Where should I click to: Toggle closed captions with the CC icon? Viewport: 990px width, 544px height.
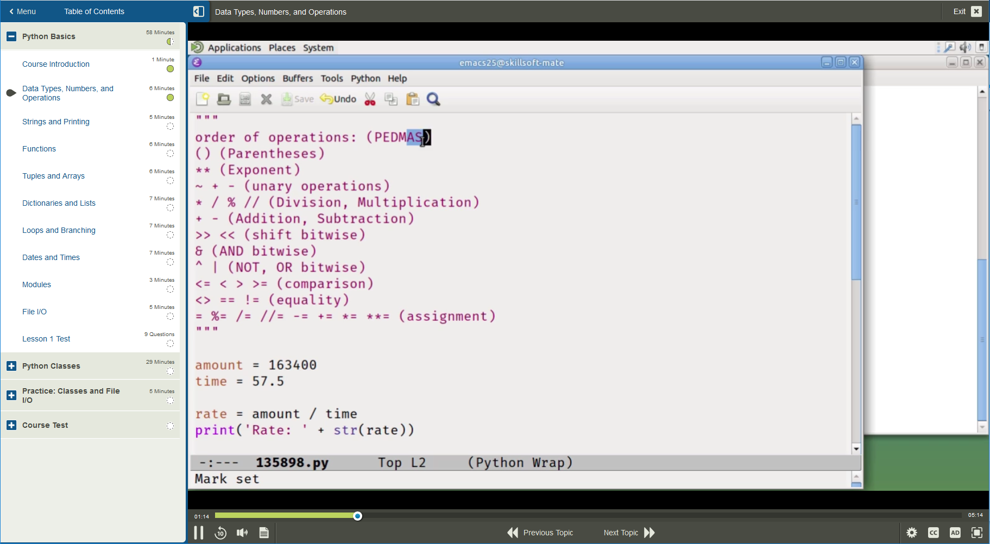934,533
